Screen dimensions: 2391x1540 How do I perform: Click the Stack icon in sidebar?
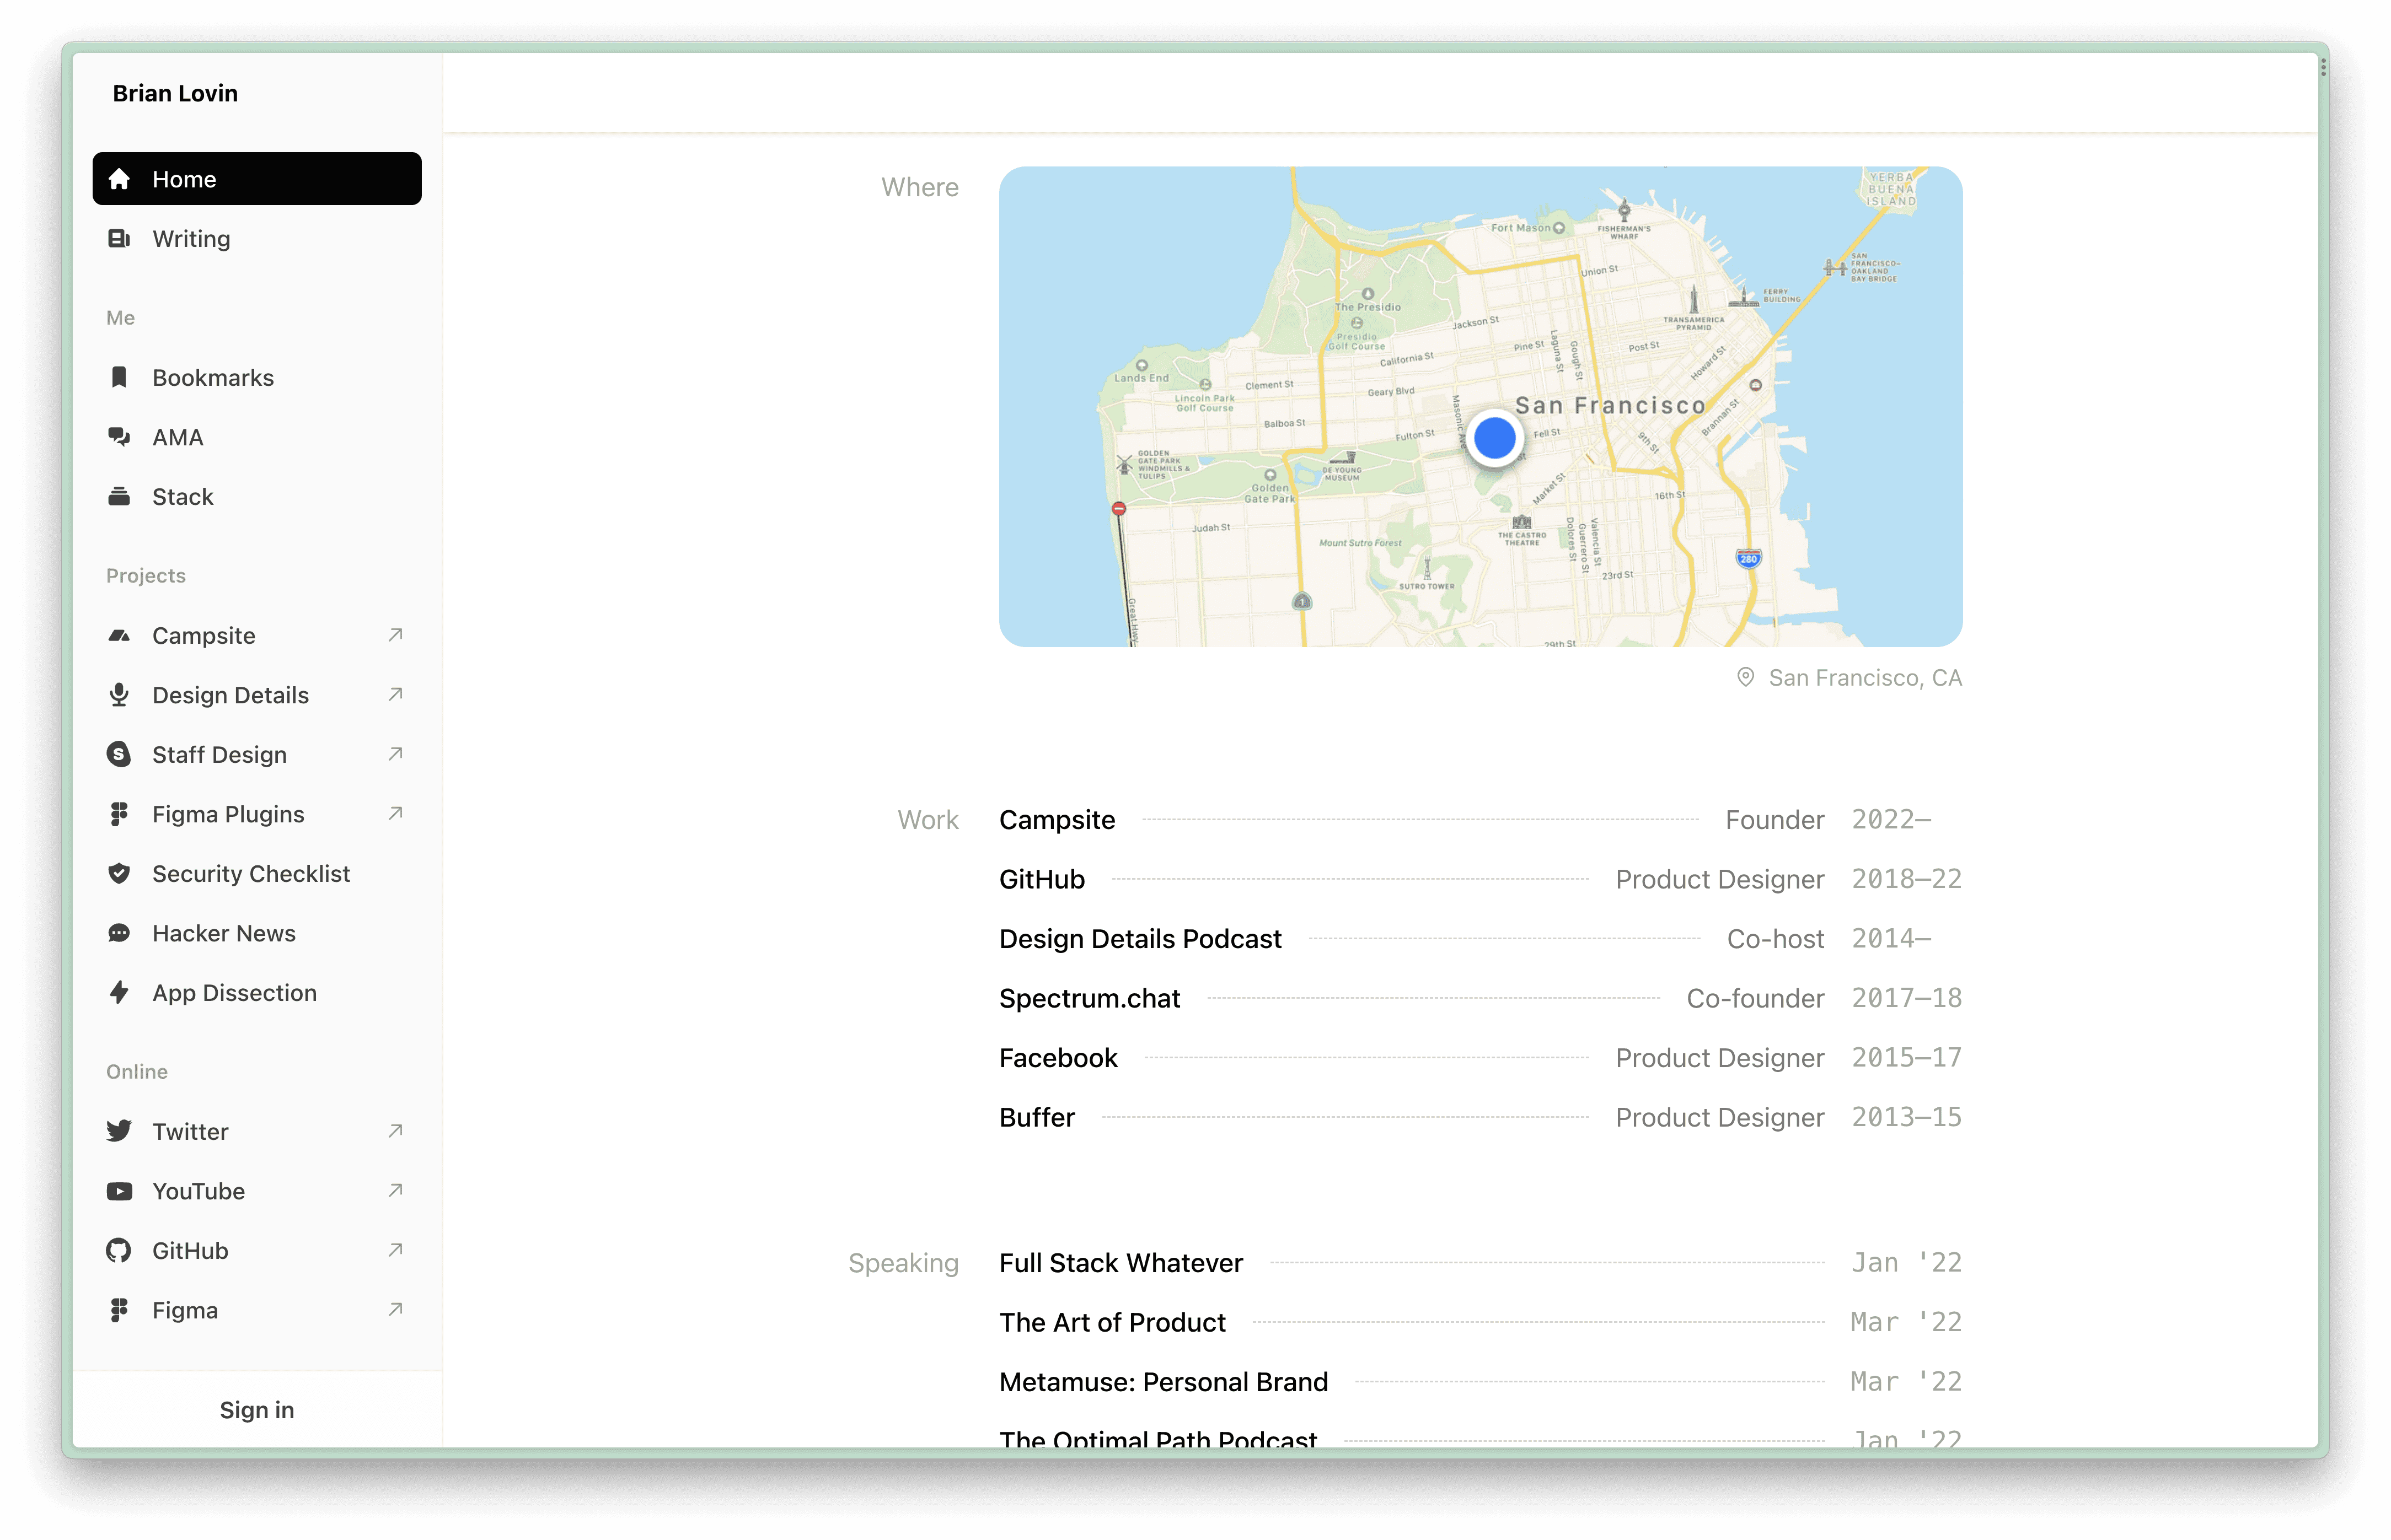click(x=119, y=496)
